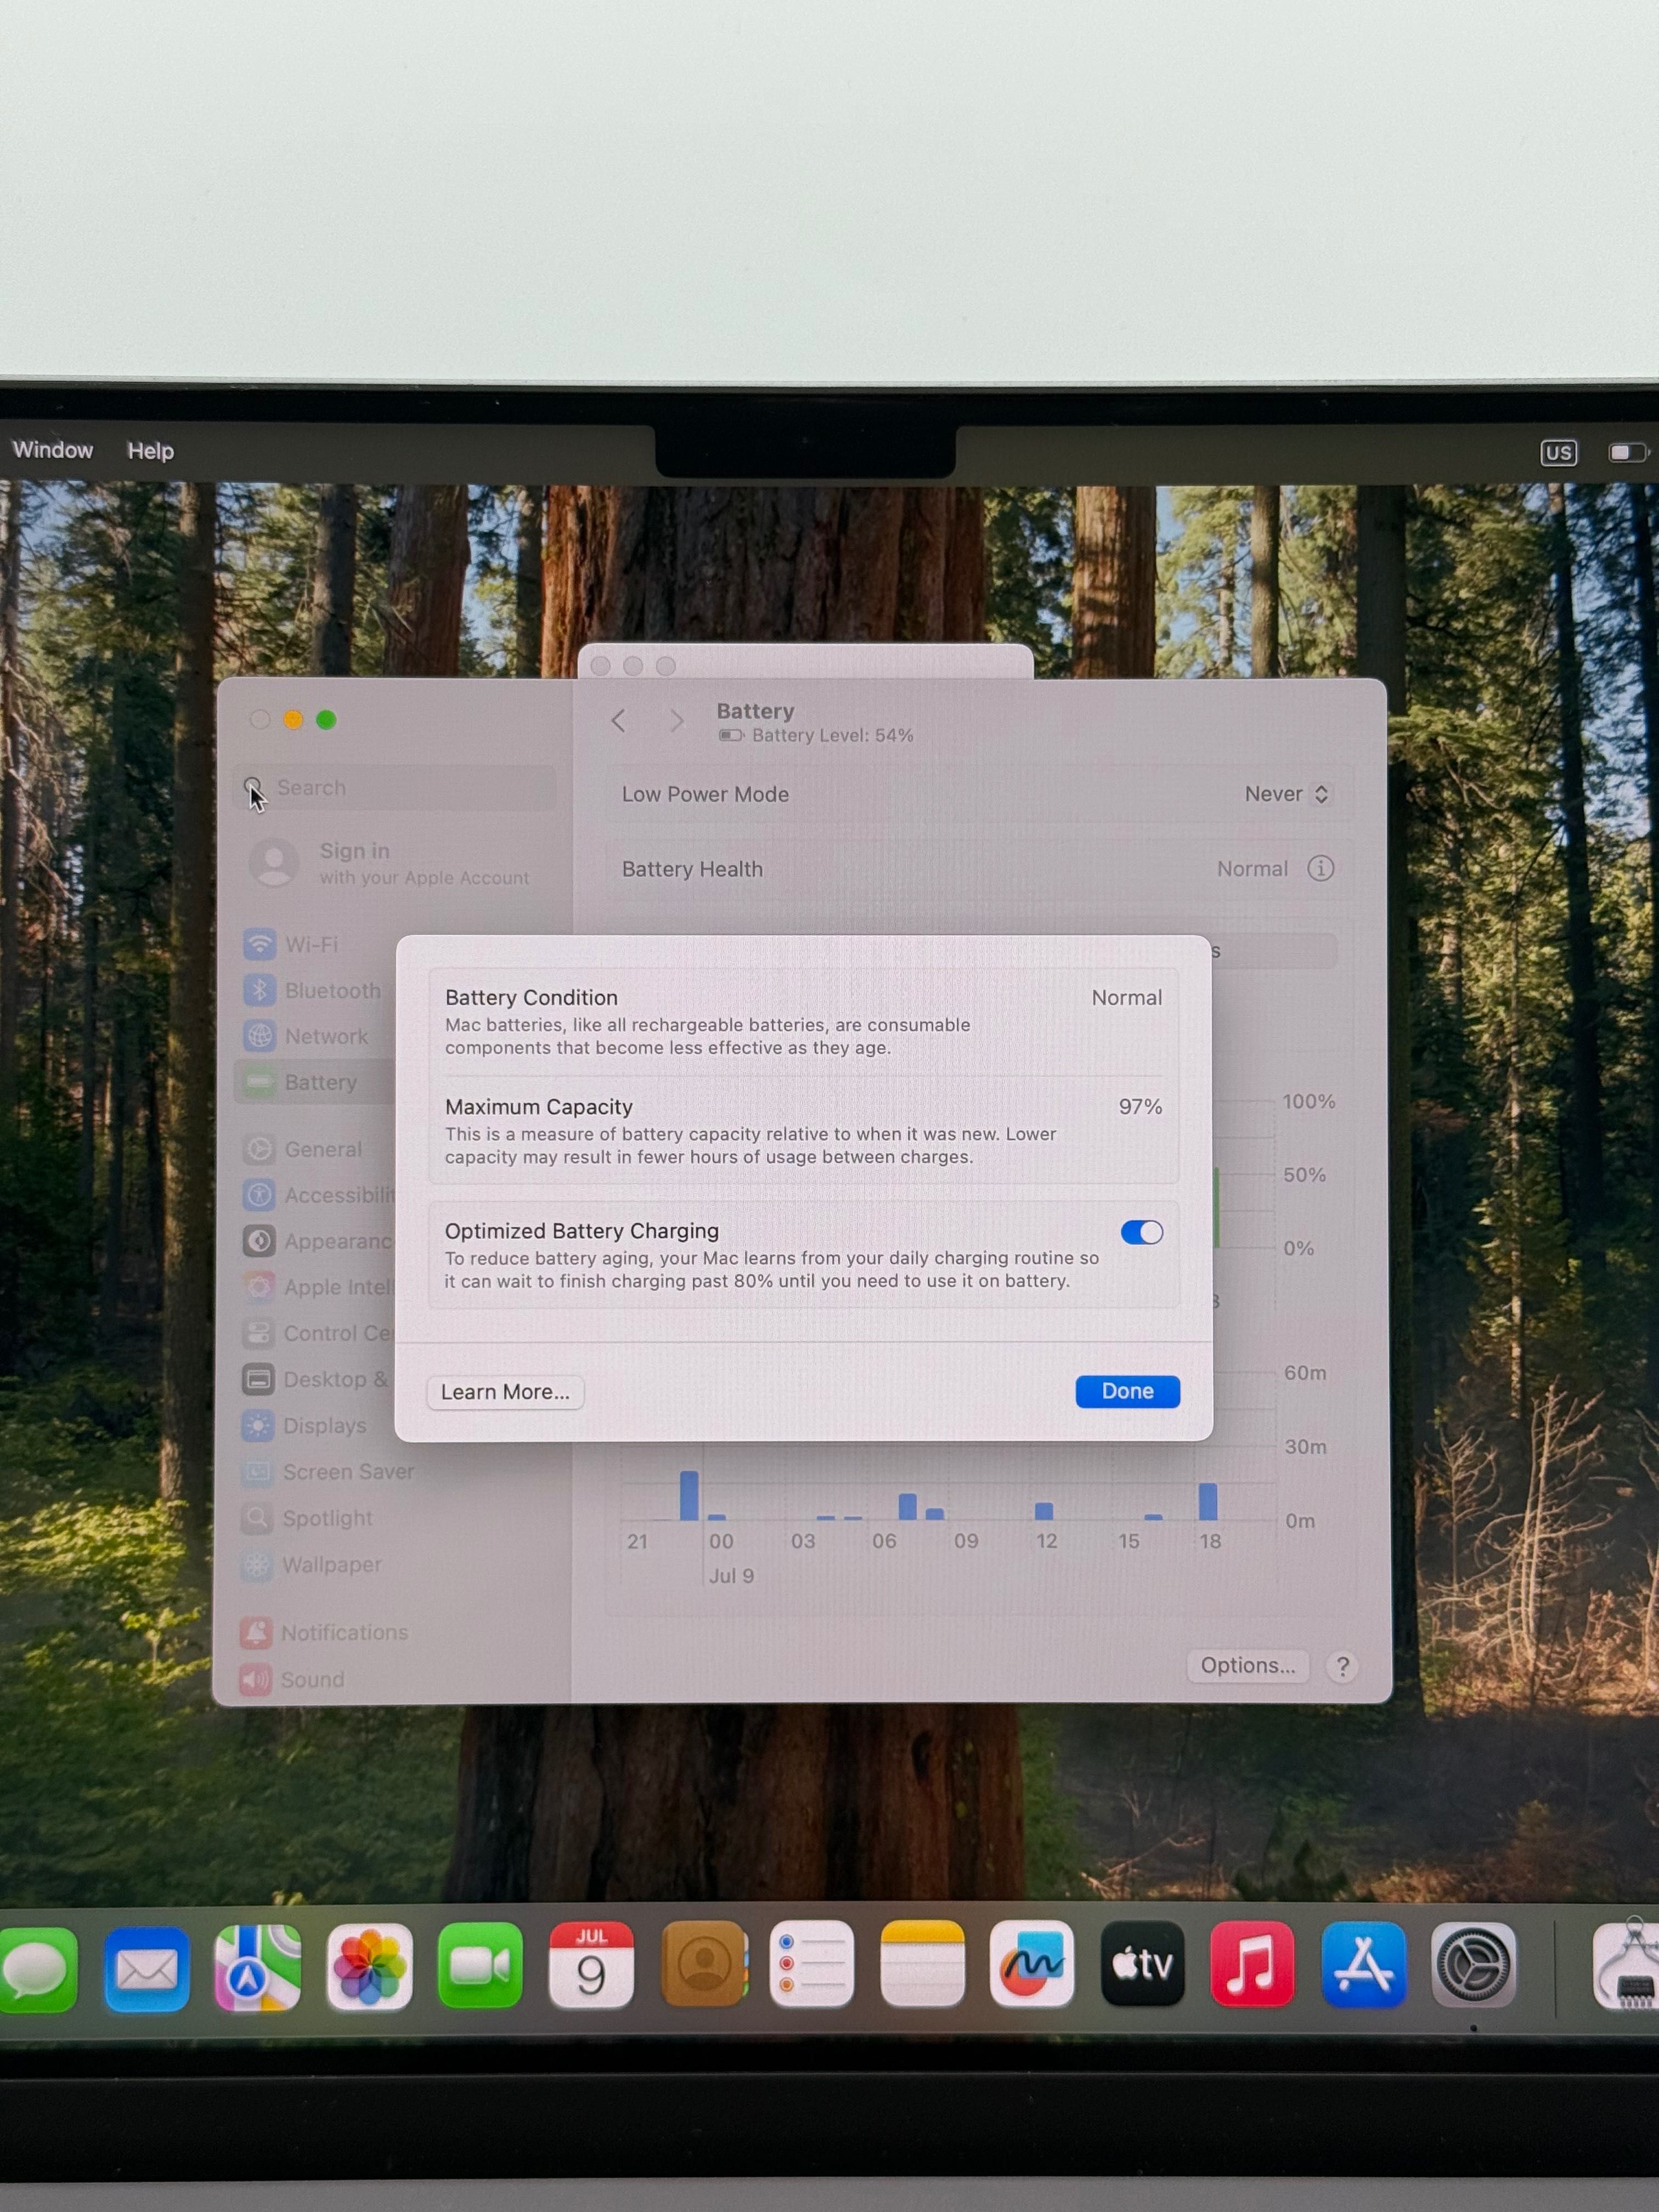Click the Done button
Viewport: 1659px width, 2212px height.
click(1127, 1391)
